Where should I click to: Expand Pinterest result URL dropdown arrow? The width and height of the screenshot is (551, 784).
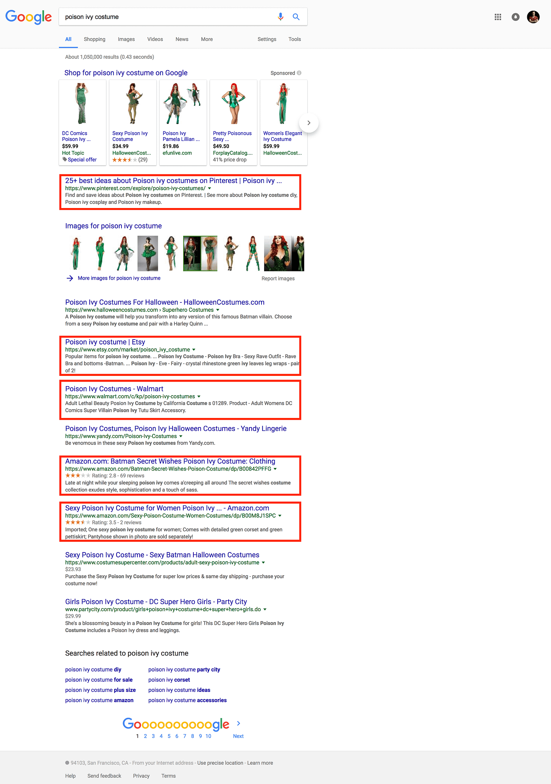[x=210, y=188]
